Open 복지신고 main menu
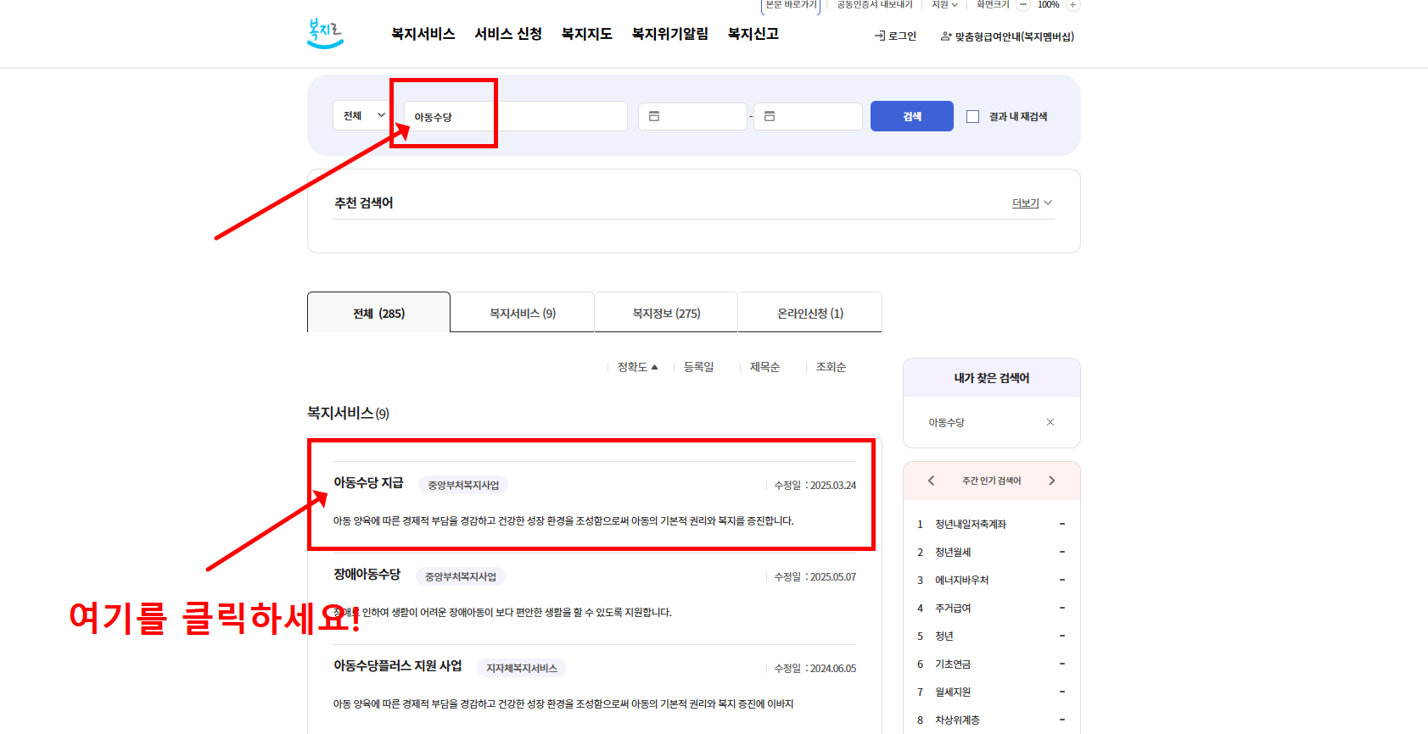This screenshot has width=1428, height=734. click(753, 34)
